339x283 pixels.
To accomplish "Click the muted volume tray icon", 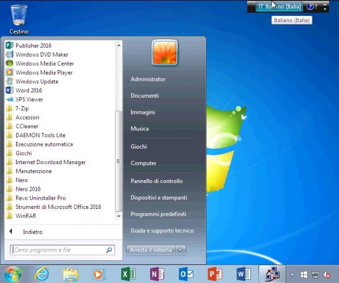I will pos(326,275).
